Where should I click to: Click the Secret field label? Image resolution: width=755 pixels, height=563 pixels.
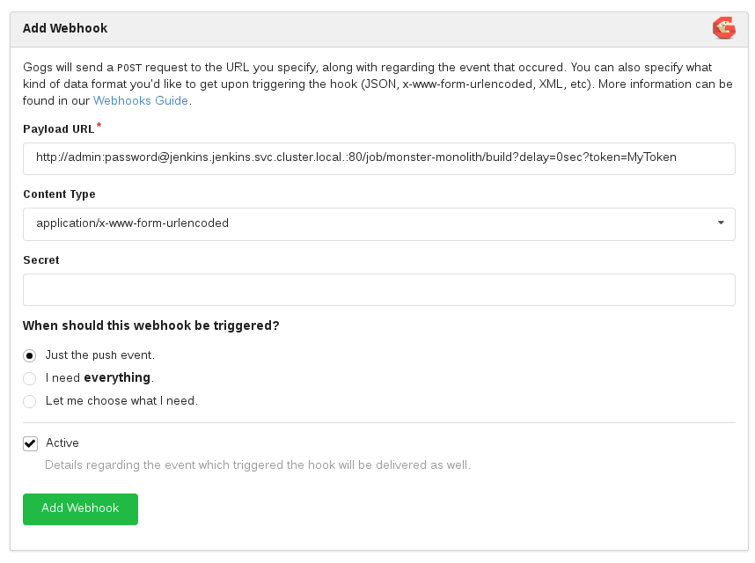(x=41, y=260)
